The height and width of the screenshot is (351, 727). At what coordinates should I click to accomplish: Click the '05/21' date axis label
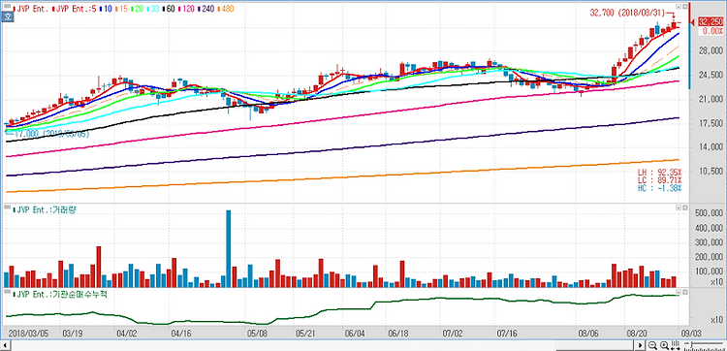304,333
